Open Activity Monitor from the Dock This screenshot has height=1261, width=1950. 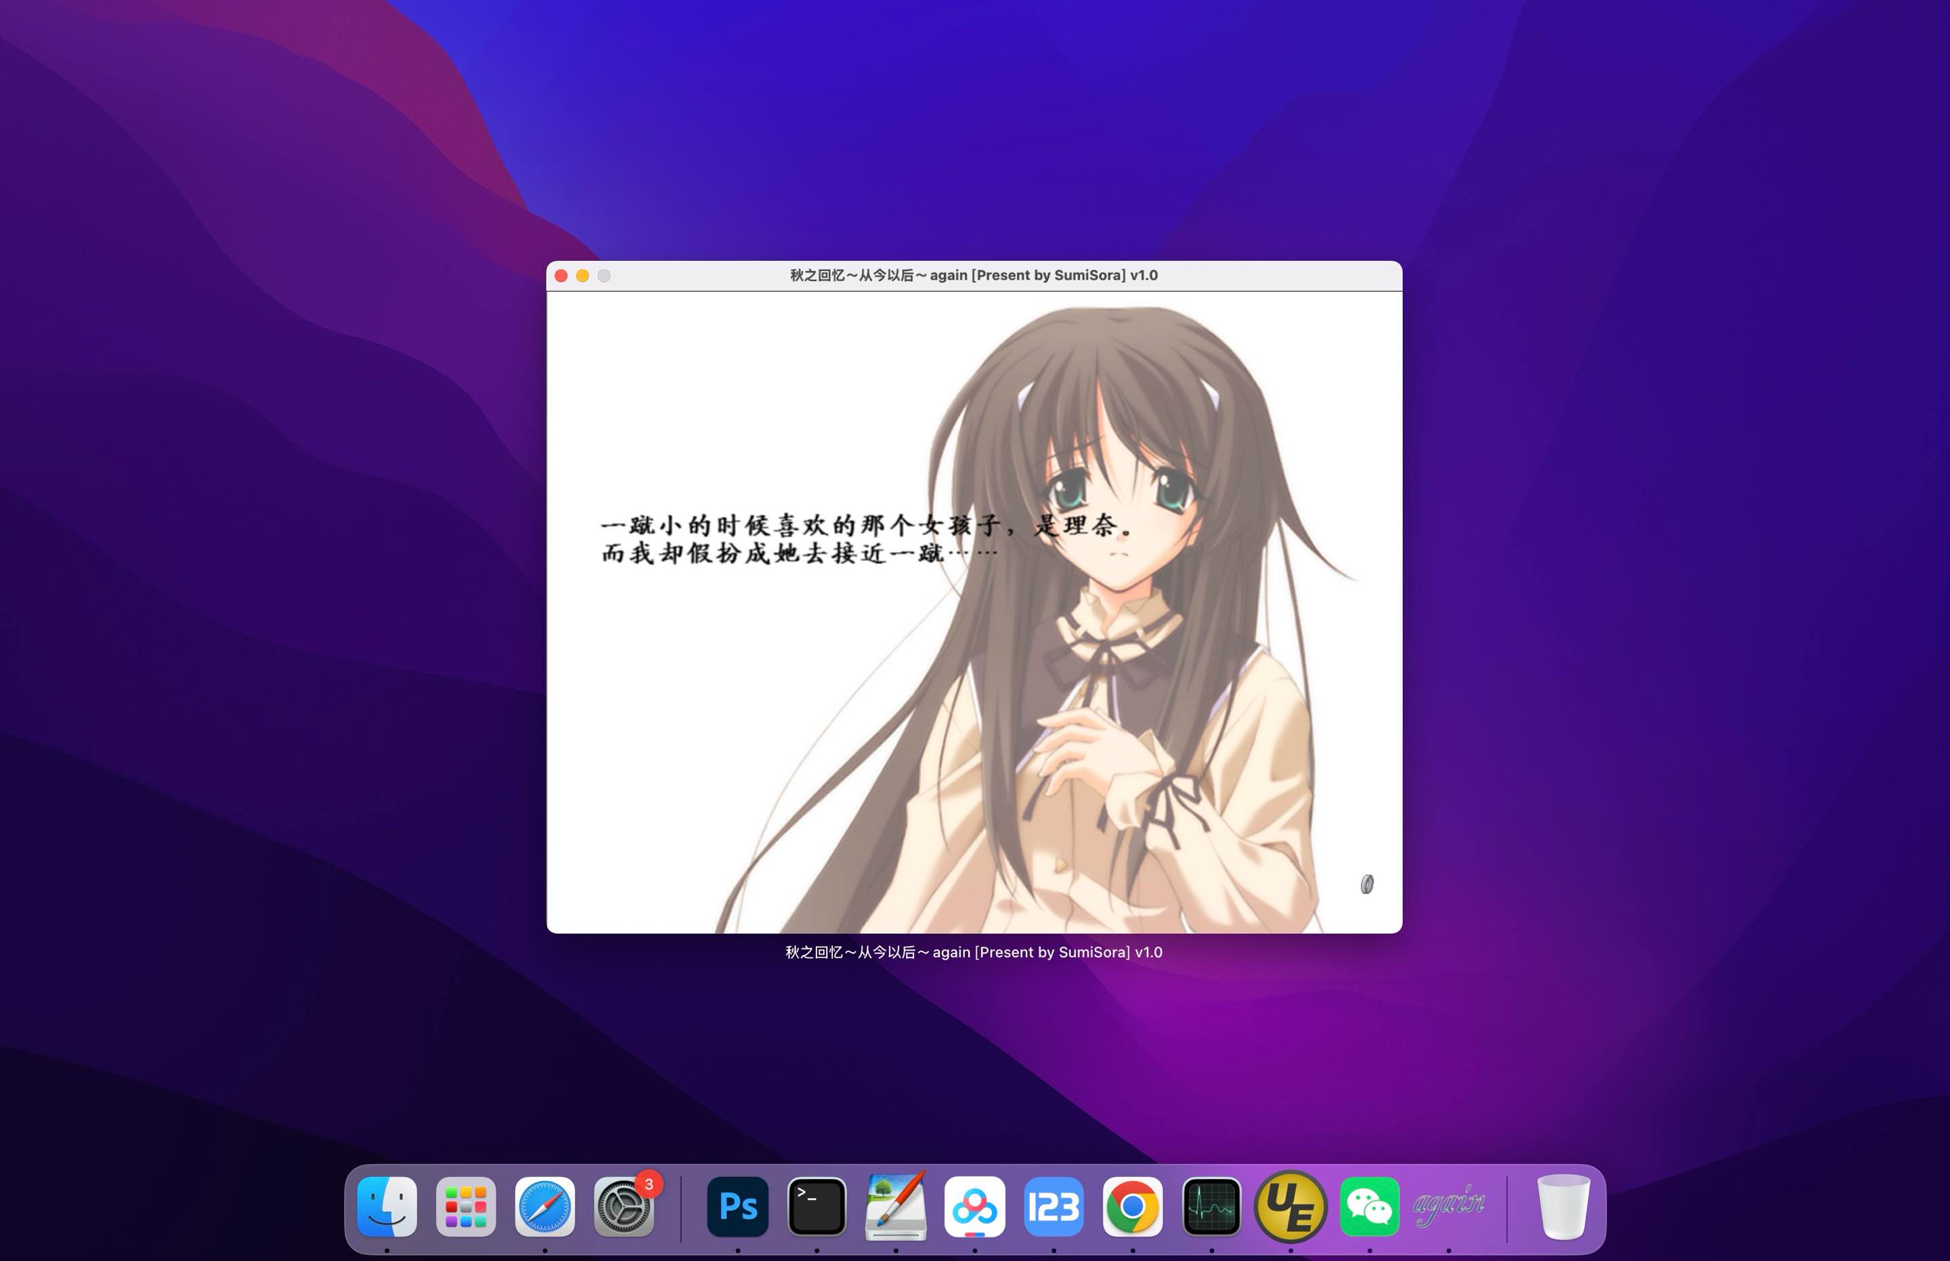[1211, 1206]
